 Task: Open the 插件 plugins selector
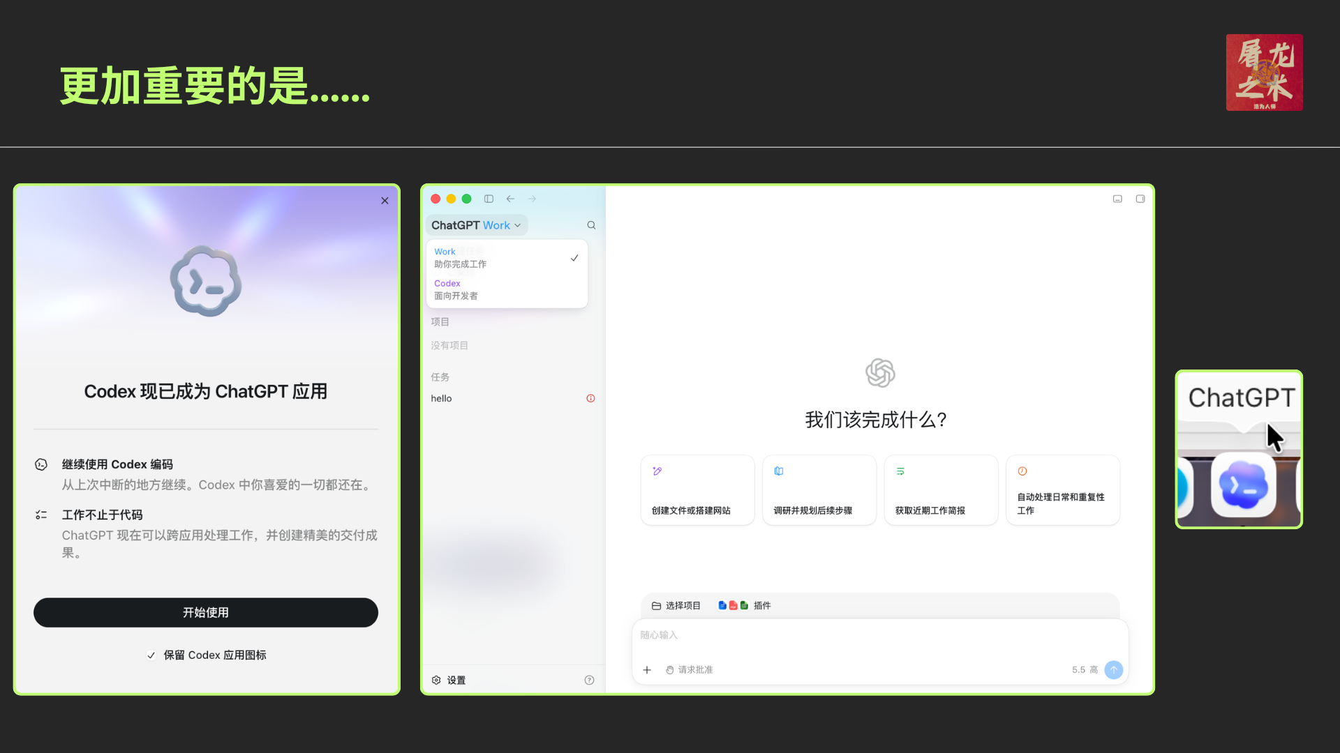click(745, 606)
